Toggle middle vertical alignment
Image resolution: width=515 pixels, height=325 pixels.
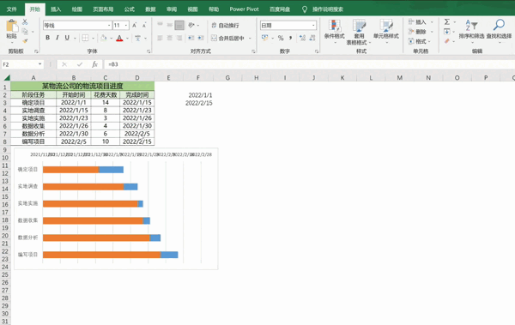169,25
